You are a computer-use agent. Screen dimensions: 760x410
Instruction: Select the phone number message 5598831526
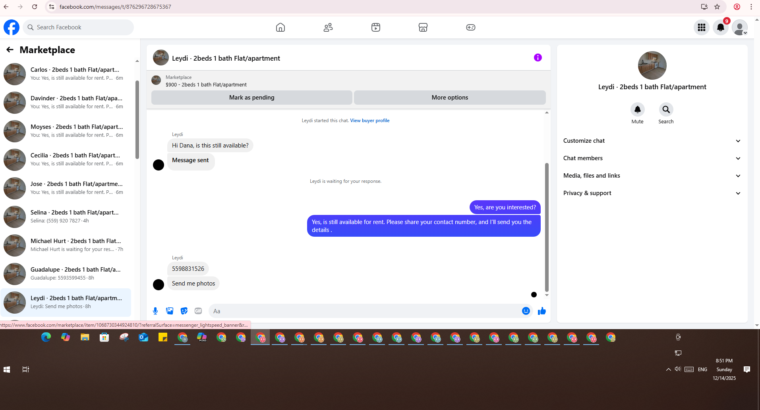[x=188, y=269]
